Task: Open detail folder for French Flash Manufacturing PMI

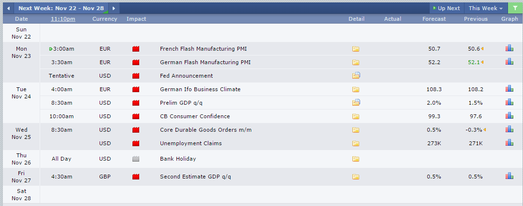Action: tap(356, 49)
